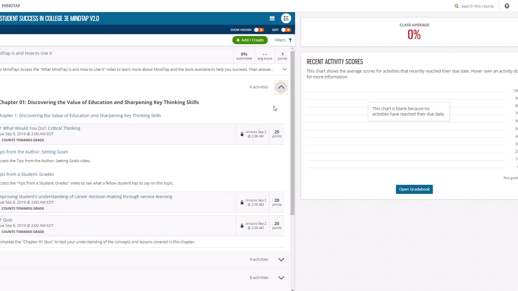
Task: Open Tips from the Author: Setting Goals
Action: tap(34, 152)
